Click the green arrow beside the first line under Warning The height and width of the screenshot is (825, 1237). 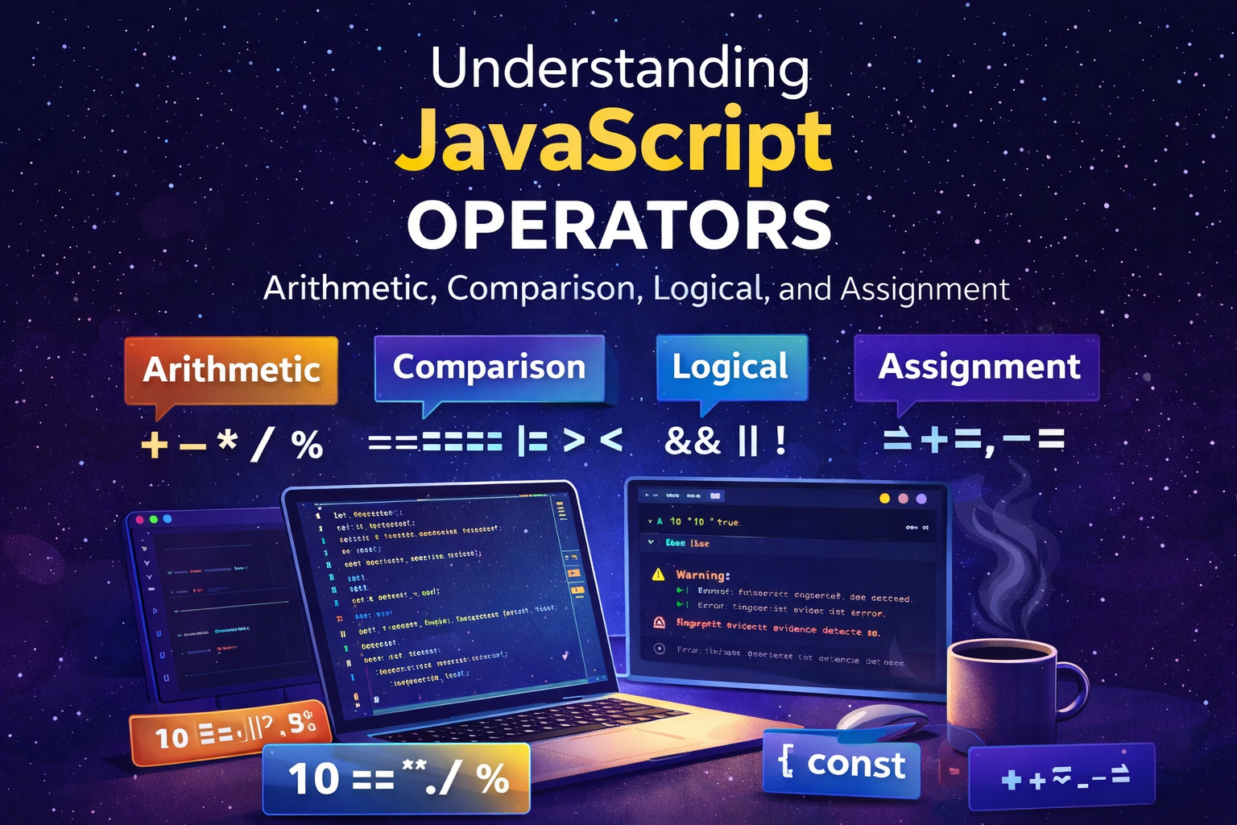tap(681, 591)
